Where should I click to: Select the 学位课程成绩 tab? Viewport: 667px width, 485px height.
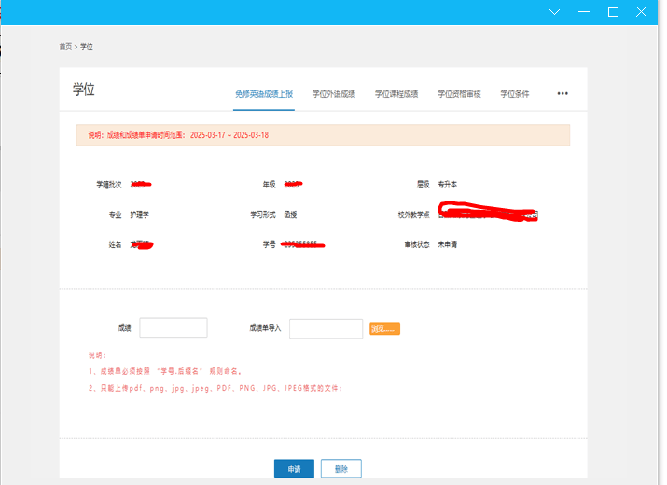point(396,94)
